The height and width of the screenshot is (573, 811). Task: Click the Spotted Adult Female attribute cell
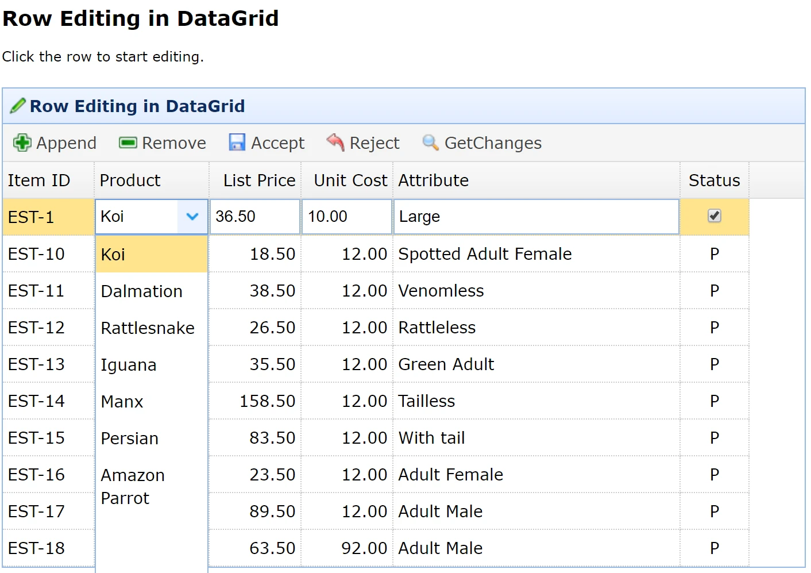(536, 253)
